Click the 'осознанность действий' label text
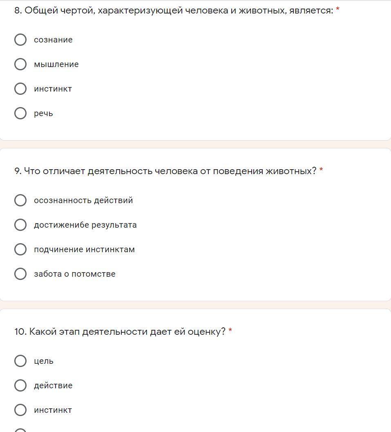Viewport: 391px width, 432px height. (x=83, y=200)
